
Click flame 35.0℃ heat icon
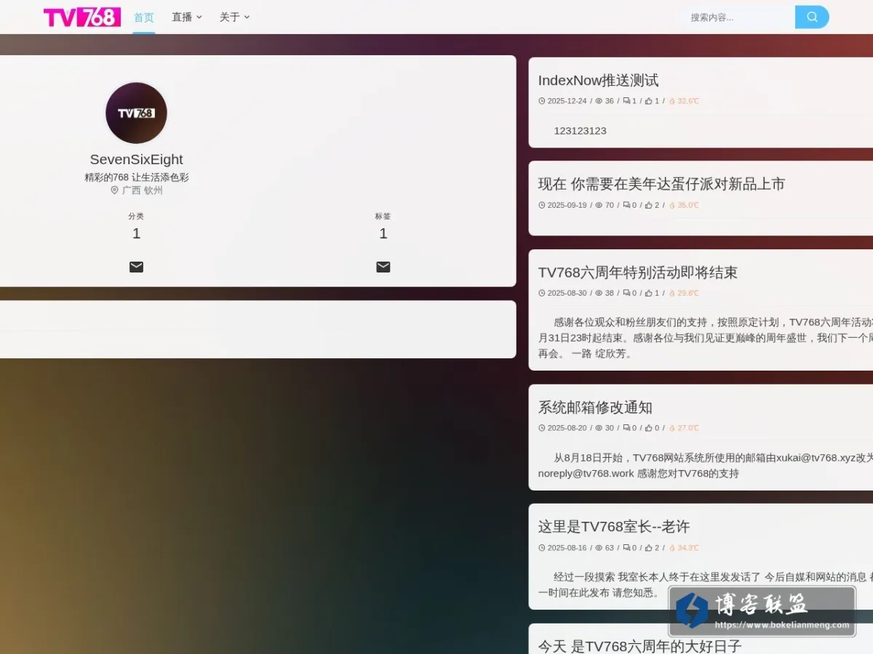click(672, 205)
